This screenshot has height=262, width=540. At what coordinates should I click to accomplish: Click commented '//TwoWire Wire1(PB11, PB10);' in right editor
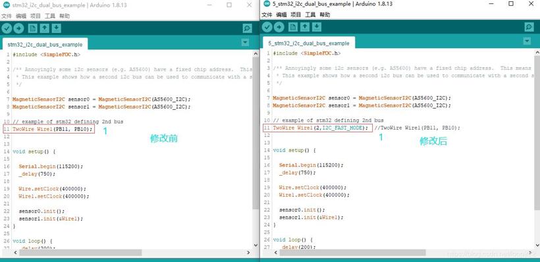(418, 128)
